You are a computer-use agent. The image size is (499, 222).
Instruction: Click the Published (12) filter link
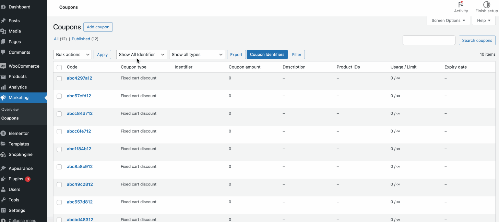click(x=85, y=39)
